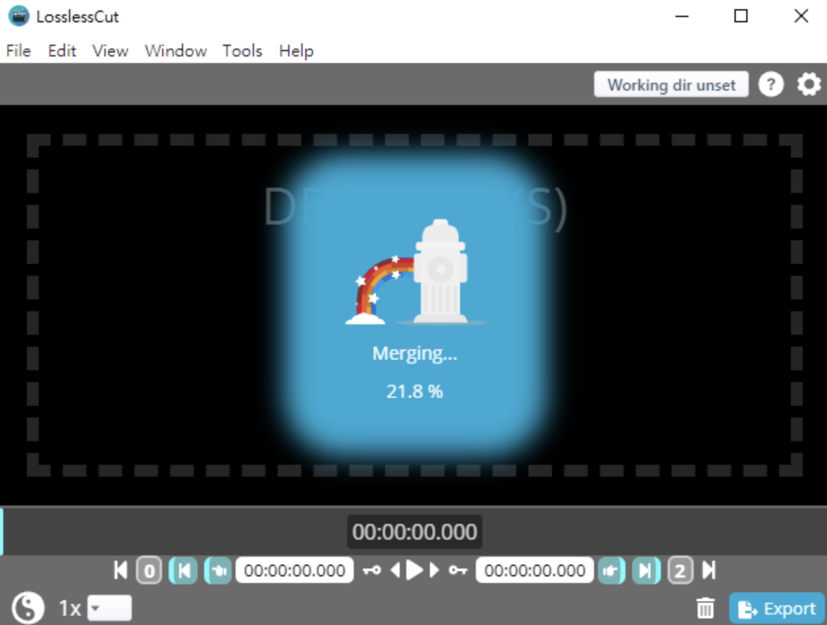Toggle the yin-yang segment invert icon
This screenshot has width=827, height=625.
(28, 608)
